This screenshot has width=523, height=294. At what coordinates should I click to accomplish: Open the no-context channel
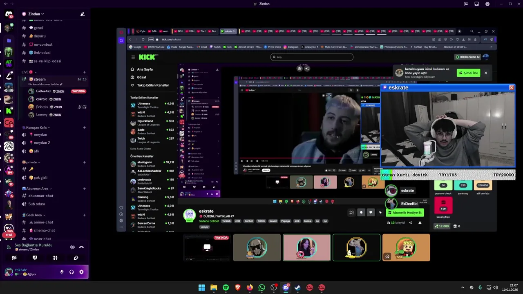pyautogui.click(x=54, y=44)
